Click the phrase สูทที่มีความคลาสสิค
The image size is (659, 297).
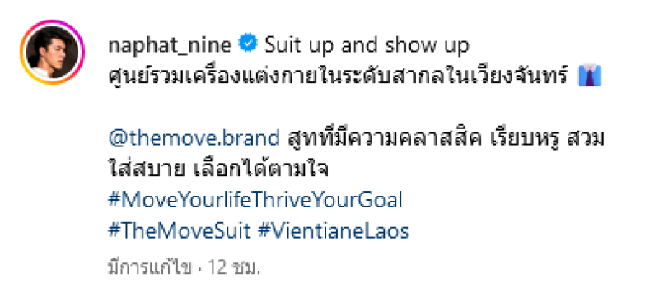[x=385, y=138]
